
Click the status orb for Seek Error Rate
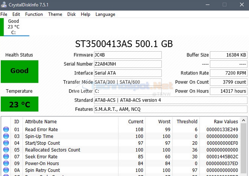click(x=6, y=156)
